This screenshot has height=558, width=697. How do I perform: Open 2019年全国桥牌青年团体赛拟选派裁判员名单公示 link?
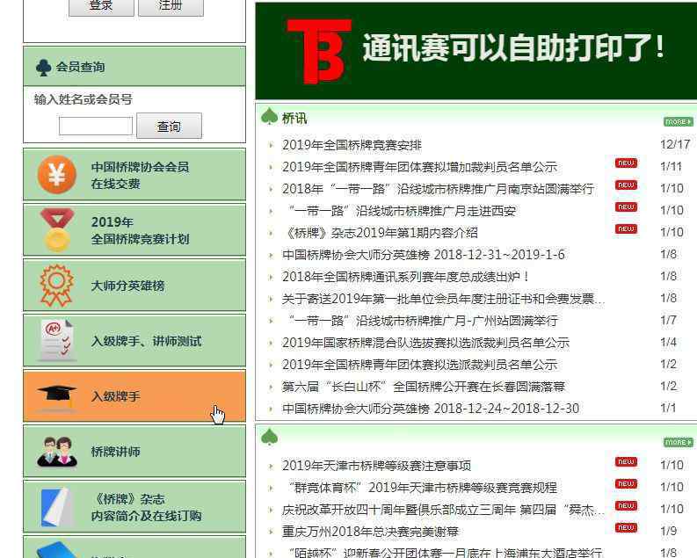pos(419,365)
